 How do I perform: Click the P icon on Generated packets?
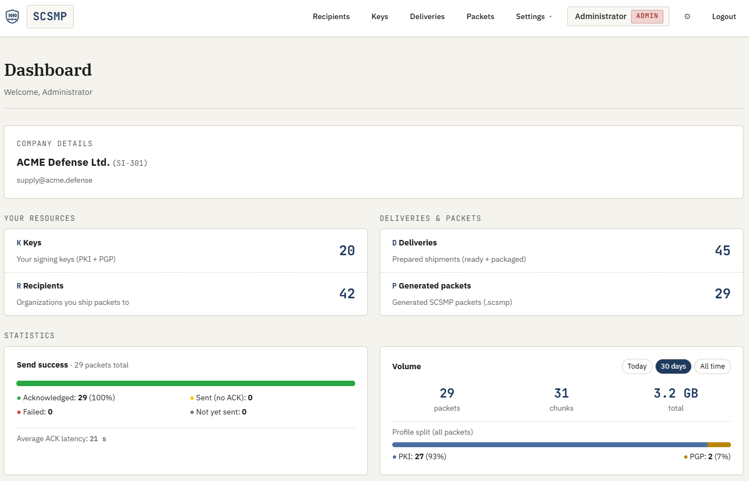[394, 286]
